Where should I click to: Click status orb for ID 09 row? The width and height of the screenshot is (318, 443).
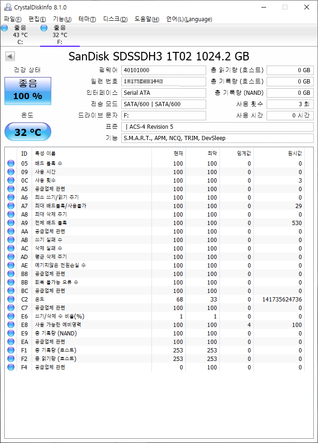click(11, 172)
